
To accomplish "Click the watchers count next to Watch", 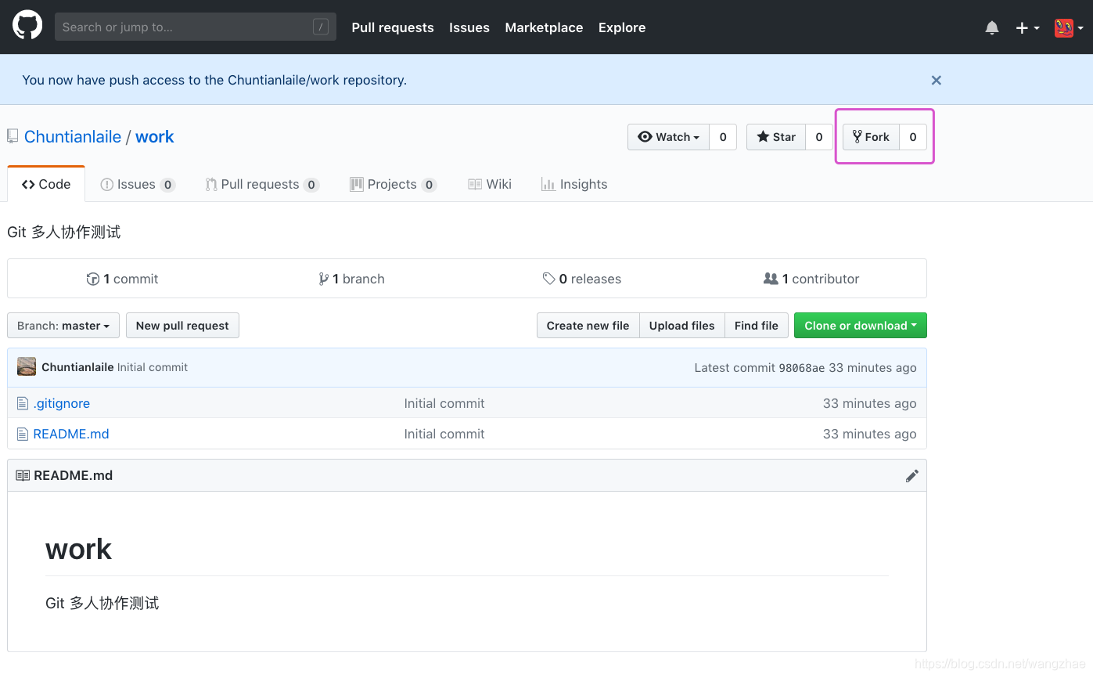I will (723, 137).
